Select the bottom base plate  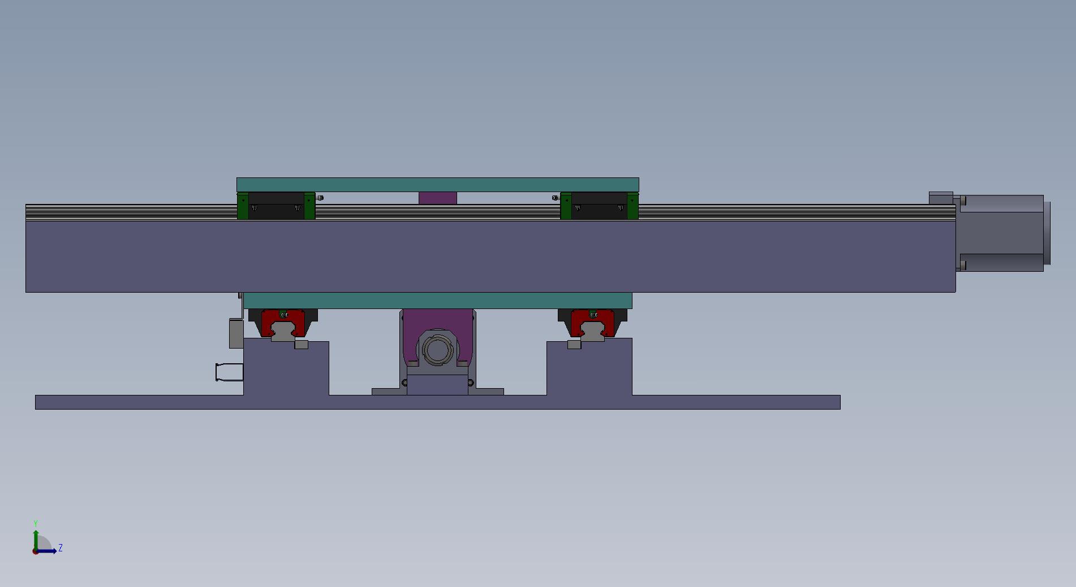coord(437,402)
